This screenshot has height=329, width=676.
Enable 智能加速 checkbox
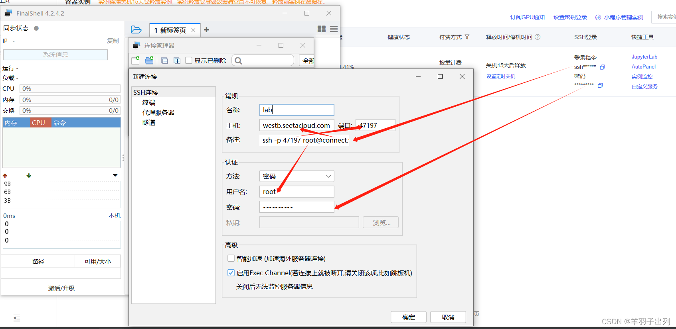click(231, 258)
